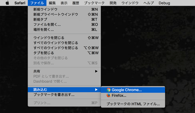Screen dimensions: 195x113
Task: Open the Apple logo menu
Action: click(7, 3)
